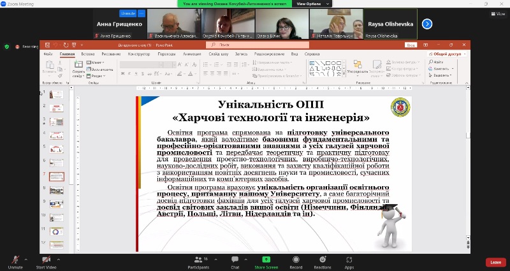Click the Создать слайд new slide icon
This screenshot has width=510, height=271.
[x=78, y=64]
